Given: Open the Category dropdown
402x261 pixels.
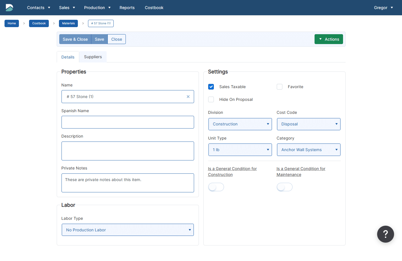Looking at the screenshot, I should coord(309,150).
